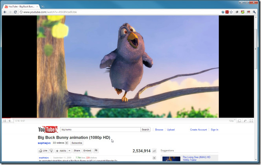The height and width of the screenshot is (165, 261).
Task: Click the Search button
Action: click(145, 129)
